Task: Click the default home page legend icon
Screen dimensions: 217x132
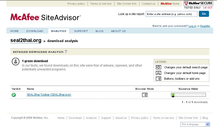Action: (x=158, y=73)
